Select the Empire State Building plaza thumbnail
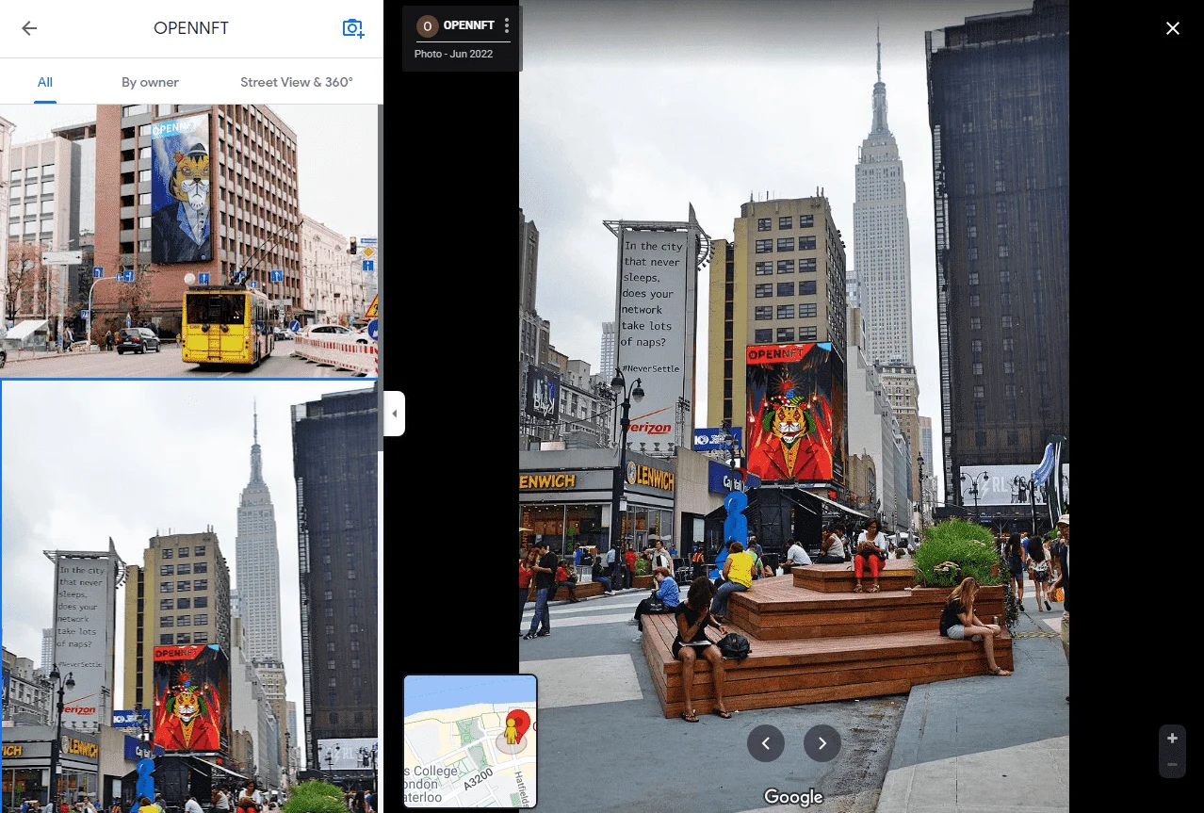Image resolution: width=1204 pixels, height=813 pixels. (x=188, y=596)
